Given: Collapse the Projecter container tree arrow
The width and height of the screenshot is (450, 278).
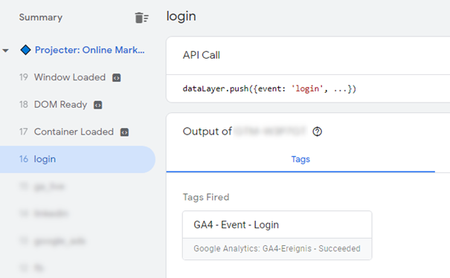Looking at the screenshot, I should [5, 51].
